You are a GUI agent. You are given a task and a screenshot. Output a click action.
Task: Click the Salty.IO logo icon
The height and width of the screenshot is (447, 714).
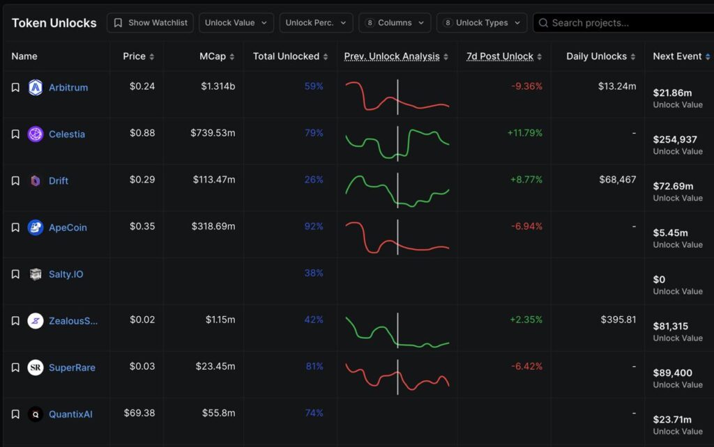tap(36, 274)
